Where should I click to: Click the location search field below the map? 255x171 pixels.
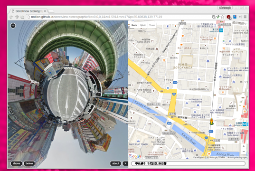click(x=188, y=163)
